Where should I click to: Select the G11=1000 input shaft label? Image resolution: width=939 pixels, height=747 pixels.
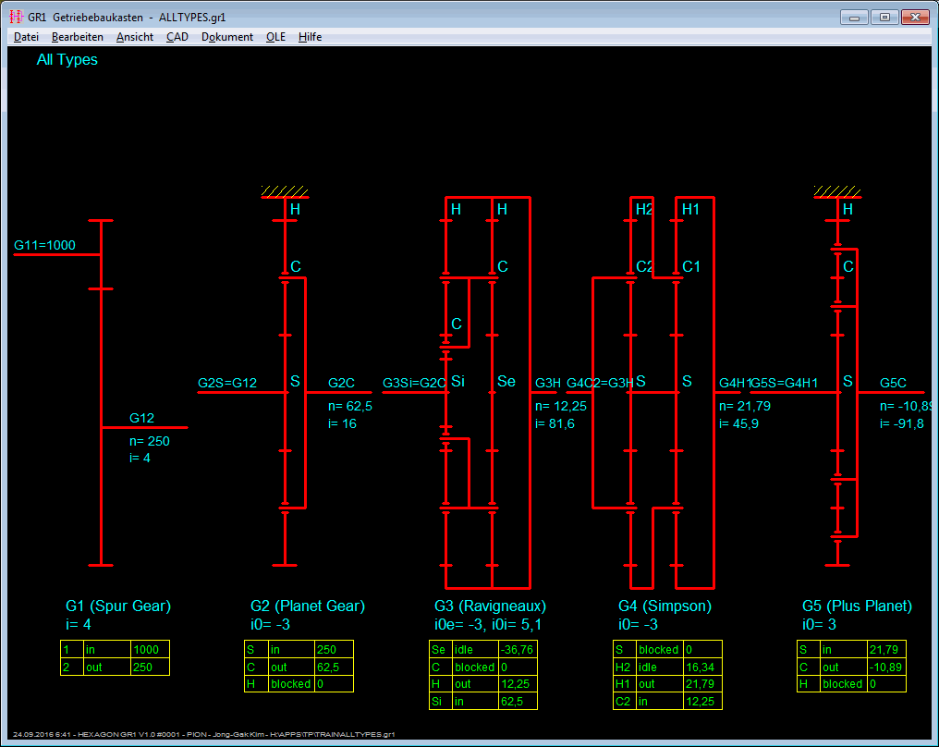point(44,246)
